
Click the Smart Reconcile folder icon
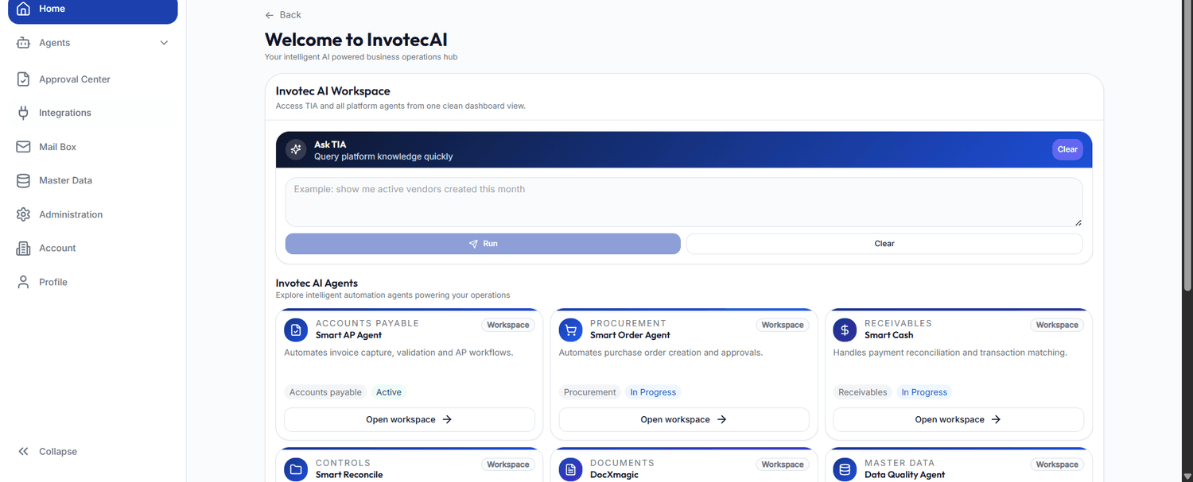click(x=296, y=469)
